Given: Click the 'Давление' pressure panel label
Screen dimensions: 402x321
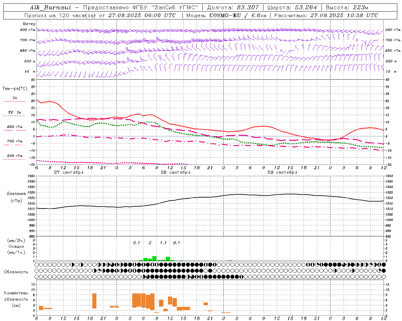Looking at the screenshot, I should (16, 194).
